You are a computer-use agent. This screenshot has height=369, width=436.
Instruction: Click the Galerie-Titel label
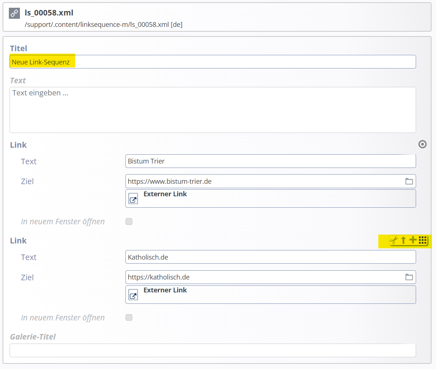tap(33, 337)
